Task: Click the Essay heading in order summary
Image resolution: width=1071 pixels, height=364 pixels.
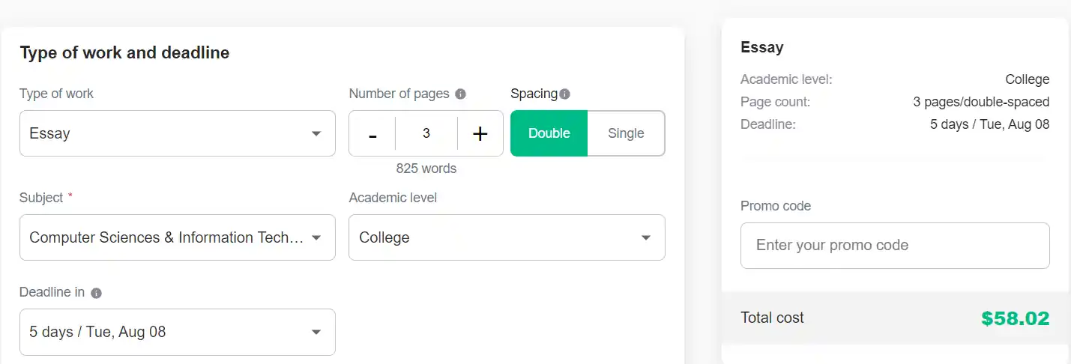Action: coord(761,47)
